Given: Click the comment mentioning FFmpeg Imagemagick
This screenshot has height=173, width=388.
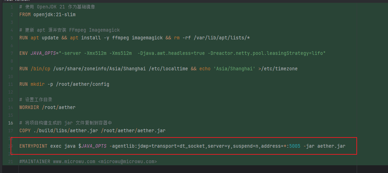Looking at the screenshot, I should click(70, 30).
